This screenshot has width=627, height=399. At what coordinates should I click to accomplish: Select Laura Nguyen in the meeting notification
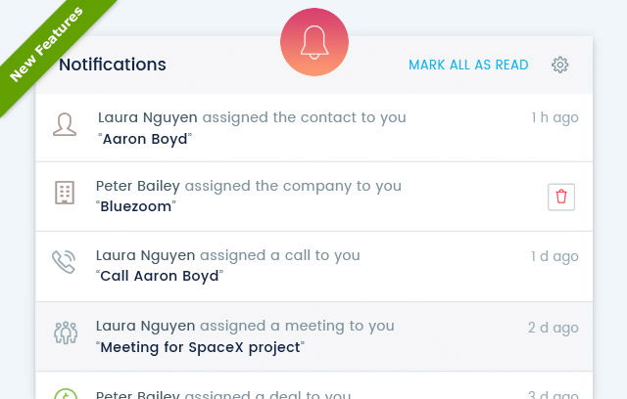click(x=146, y=326)
